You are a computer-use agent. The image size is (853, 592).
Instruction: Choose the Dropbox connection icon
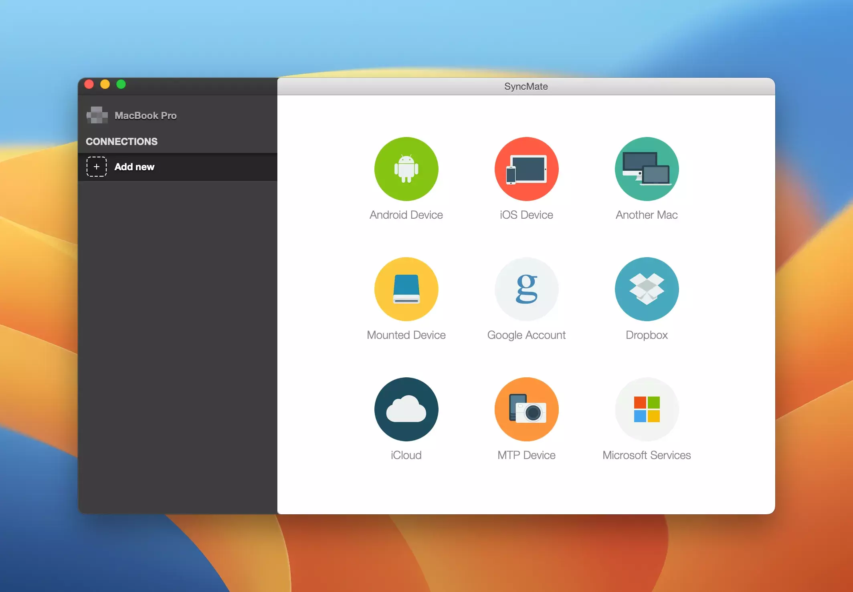pos(647,289)
